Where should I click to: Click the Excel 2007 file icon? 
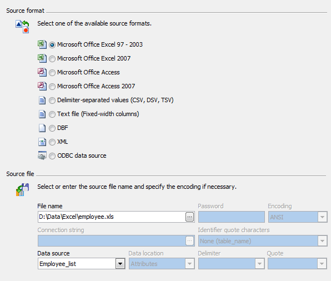[42, 58]
